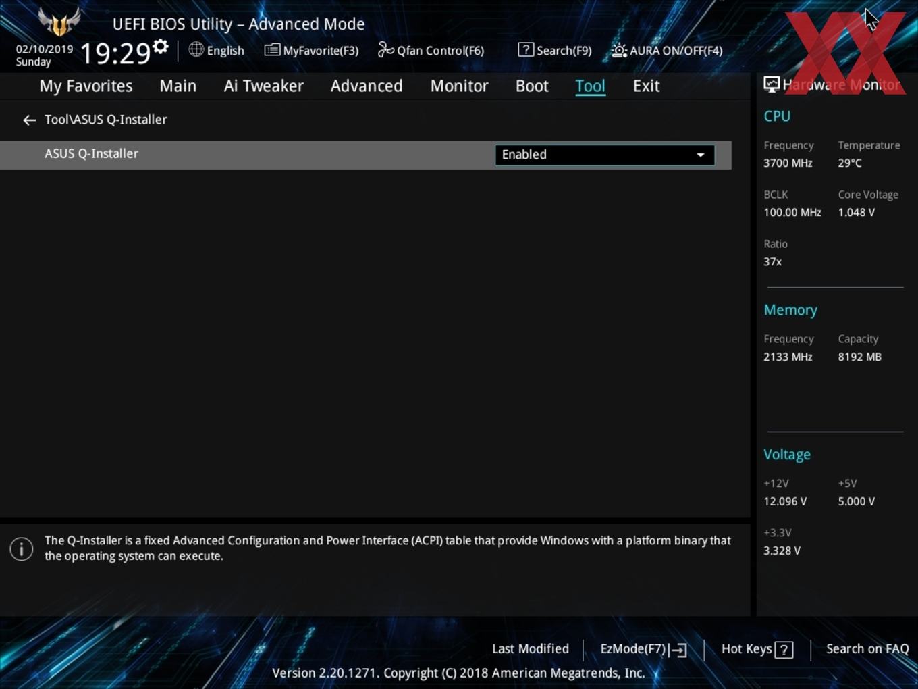Open the Advanced tab
918x689 pixels.
click(x=367, y=86)
